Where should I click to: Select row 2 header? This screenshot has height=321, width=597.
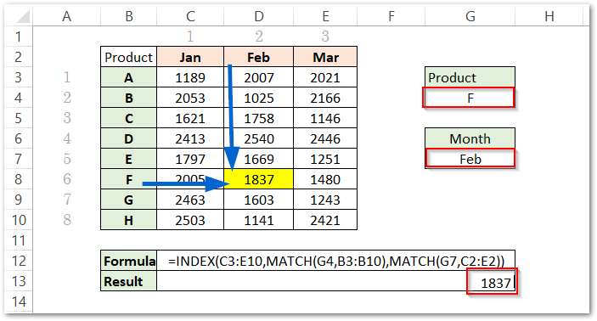coord(19,57)
